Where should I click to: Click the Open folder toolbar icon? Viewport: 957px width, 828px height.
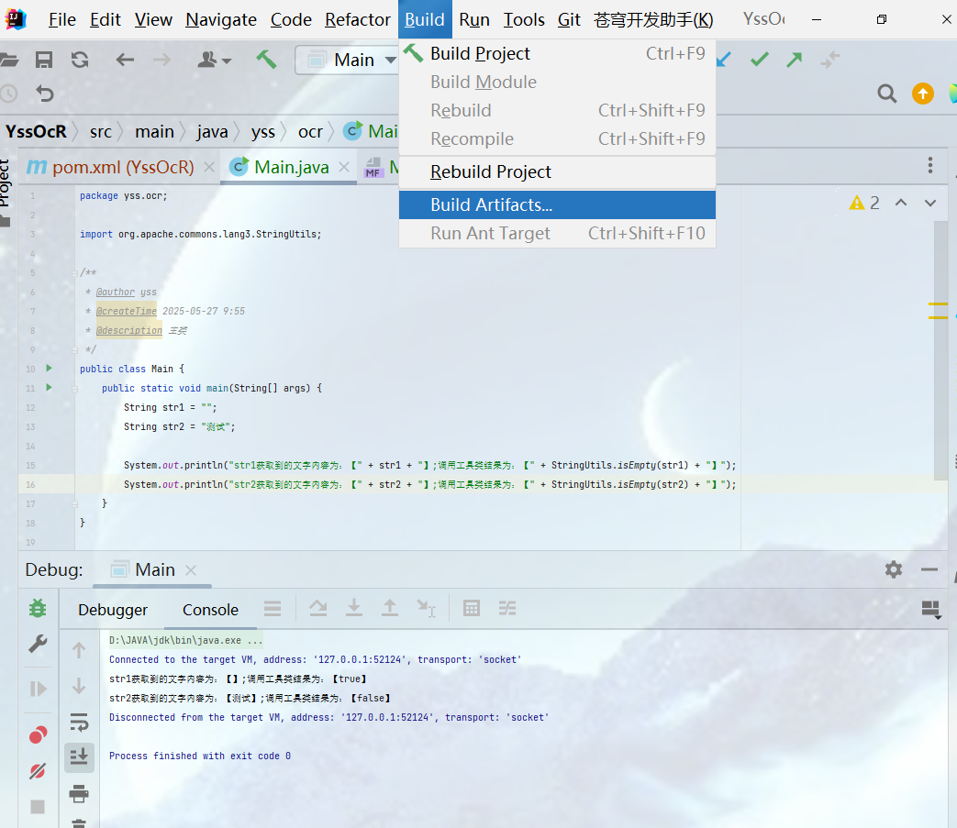(8, 60)
